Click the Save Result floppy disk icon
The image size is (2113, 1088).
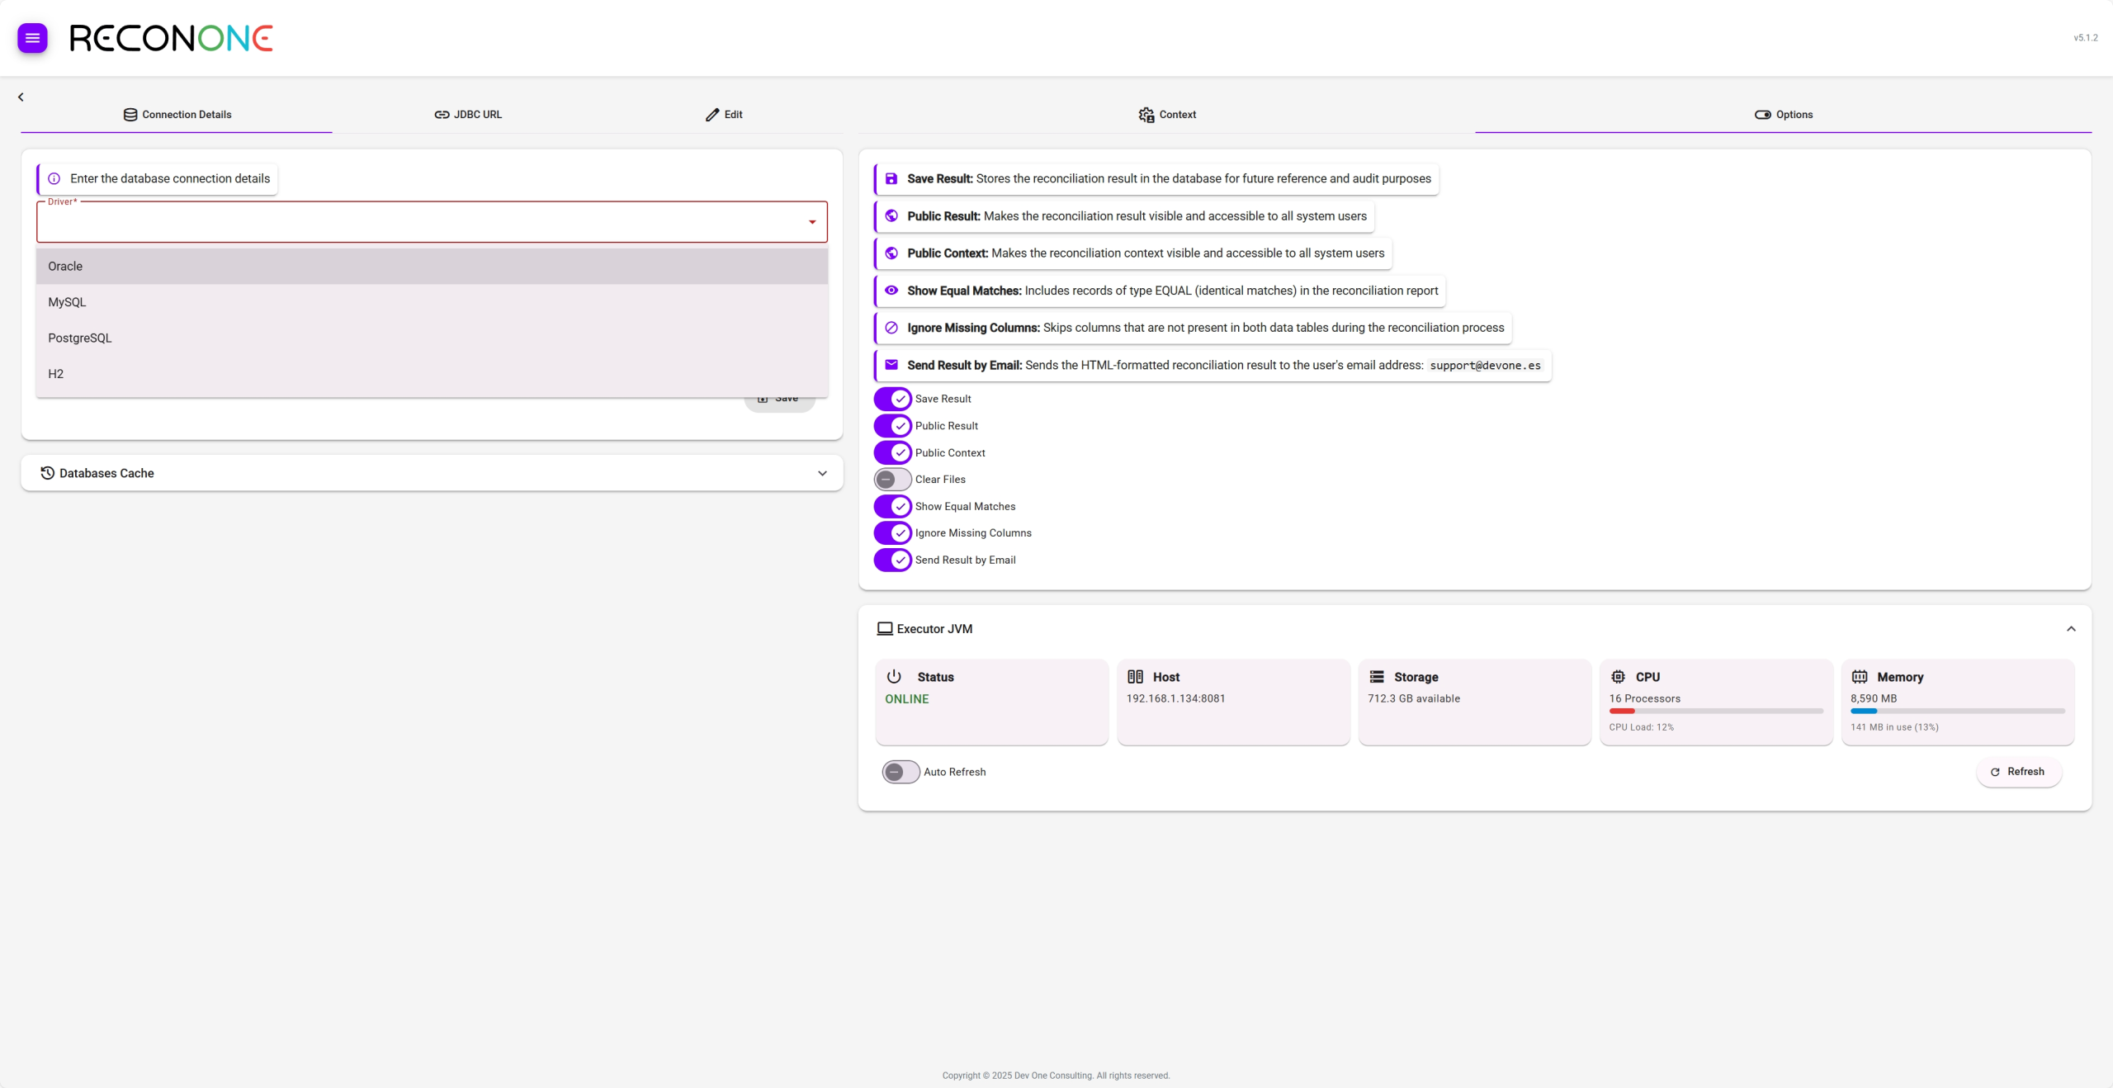point(891,178)
